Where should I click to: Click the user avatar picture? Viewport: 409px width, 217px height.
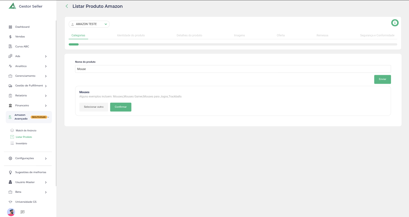pyautogui.click(x=11, y=212)
